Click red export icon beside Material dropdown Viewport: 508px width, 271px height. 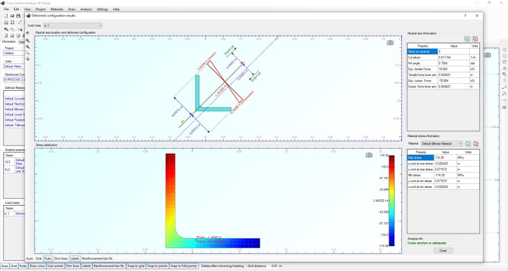pyautogui.click(x=476, y=143)
